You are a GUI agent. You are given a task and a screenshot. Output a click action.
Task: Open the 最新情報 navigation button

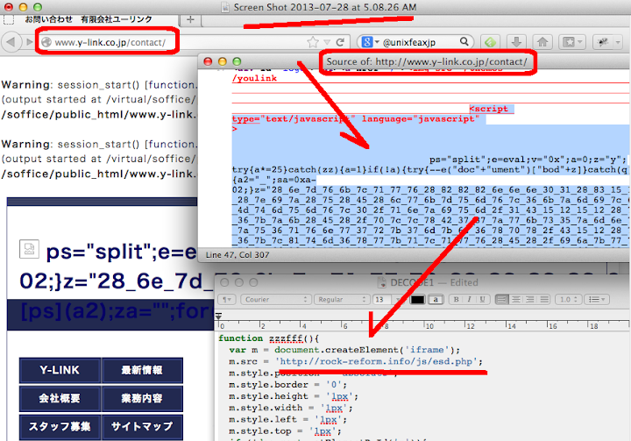(x=142, y=370)
